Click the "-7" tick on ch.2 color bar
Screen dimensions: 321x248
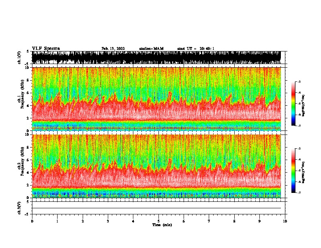pyautogui.click(x=299, y=192)
